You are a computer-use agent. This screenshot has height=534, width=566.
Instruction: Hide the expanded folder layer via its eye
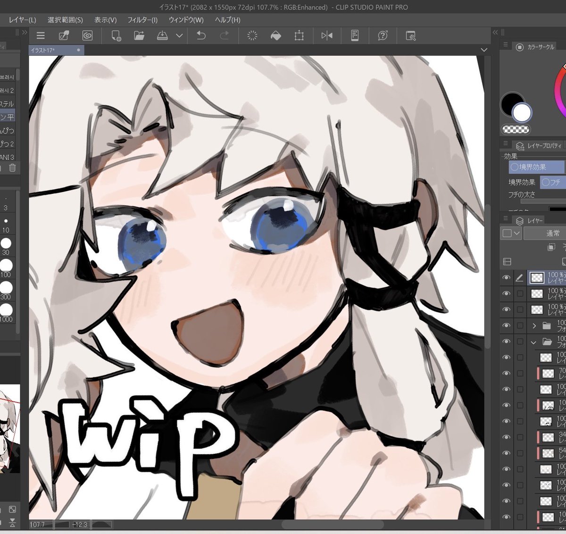click(507, 342)
